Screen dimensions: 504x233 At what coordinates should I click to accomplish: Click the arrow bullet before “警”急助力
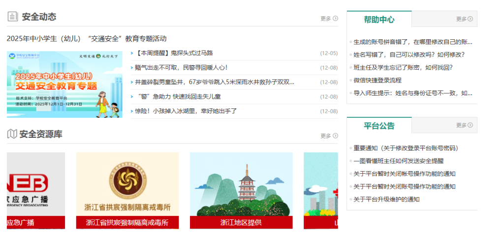click(132, 97)
